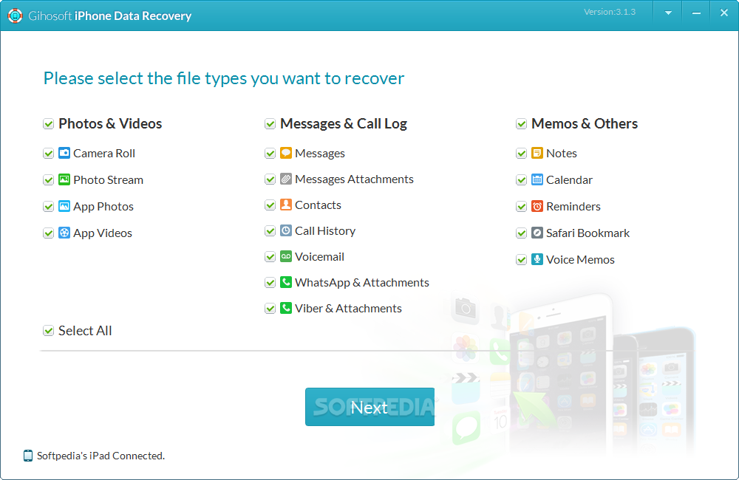Click the connected iPad device icon

[28, 456]
